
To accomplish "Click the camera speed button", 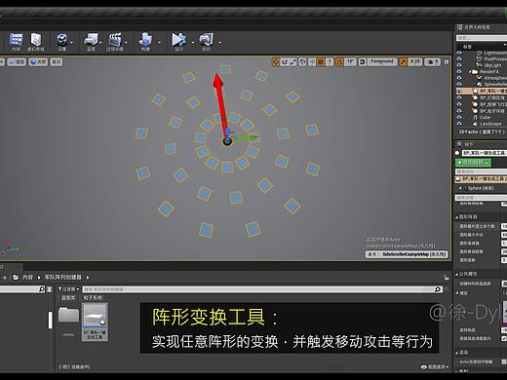I will 433,61.
